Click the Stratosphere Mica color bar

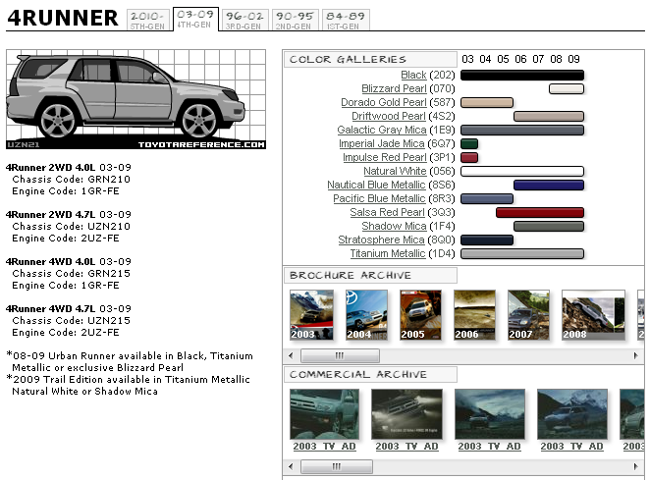[x=487, y=240]
